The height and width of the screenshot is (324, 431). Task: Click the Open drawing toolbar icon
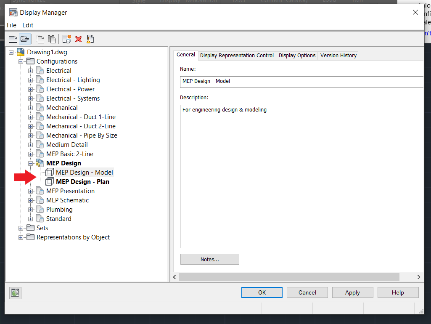(25, 39)
